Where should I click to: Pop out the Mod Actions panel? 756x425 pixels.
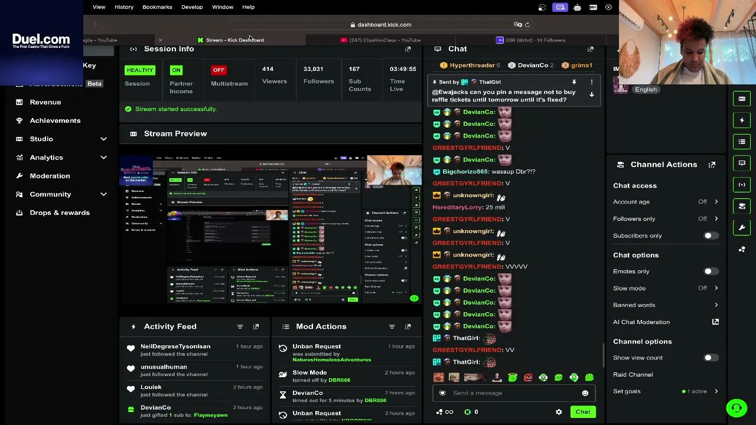click(408, 326)
